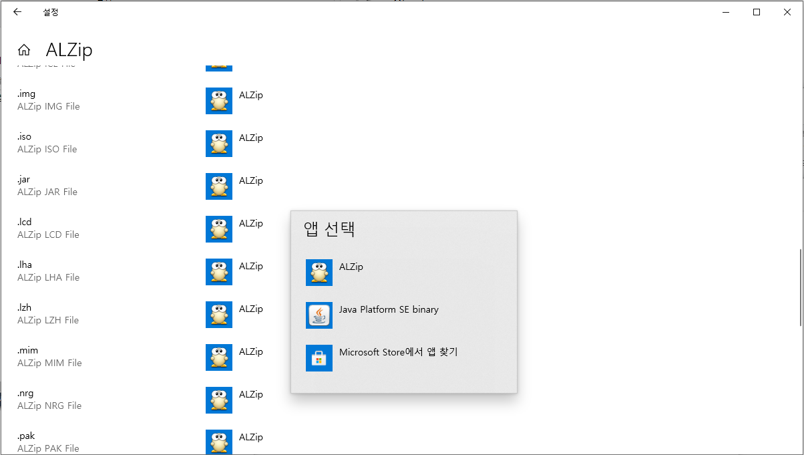Image resolution: width=804 pixels, height=455 pixels.
Task: Click the back arrow in Settings
Action: [x=17, y=12]
